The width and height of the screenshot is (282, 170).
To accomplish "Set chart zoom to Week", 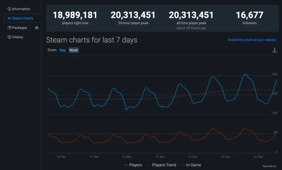I will [74, 50].
